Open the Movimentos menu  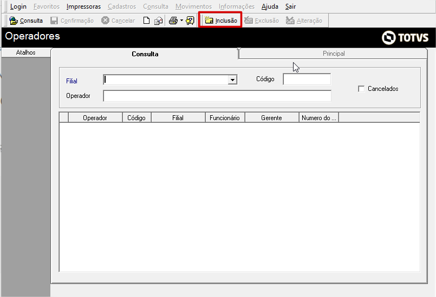[193, 6]
